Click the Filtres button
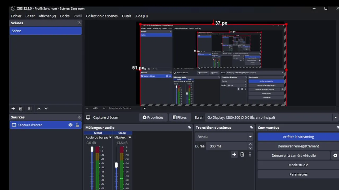Image resolution: width=339 pixels, height=190 pixels. [180, 117]
